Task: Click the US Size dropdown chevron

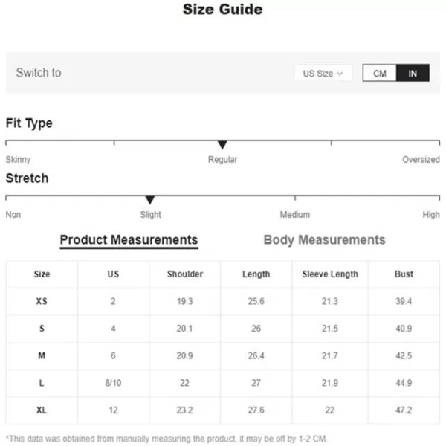Action: coord(340,74)
